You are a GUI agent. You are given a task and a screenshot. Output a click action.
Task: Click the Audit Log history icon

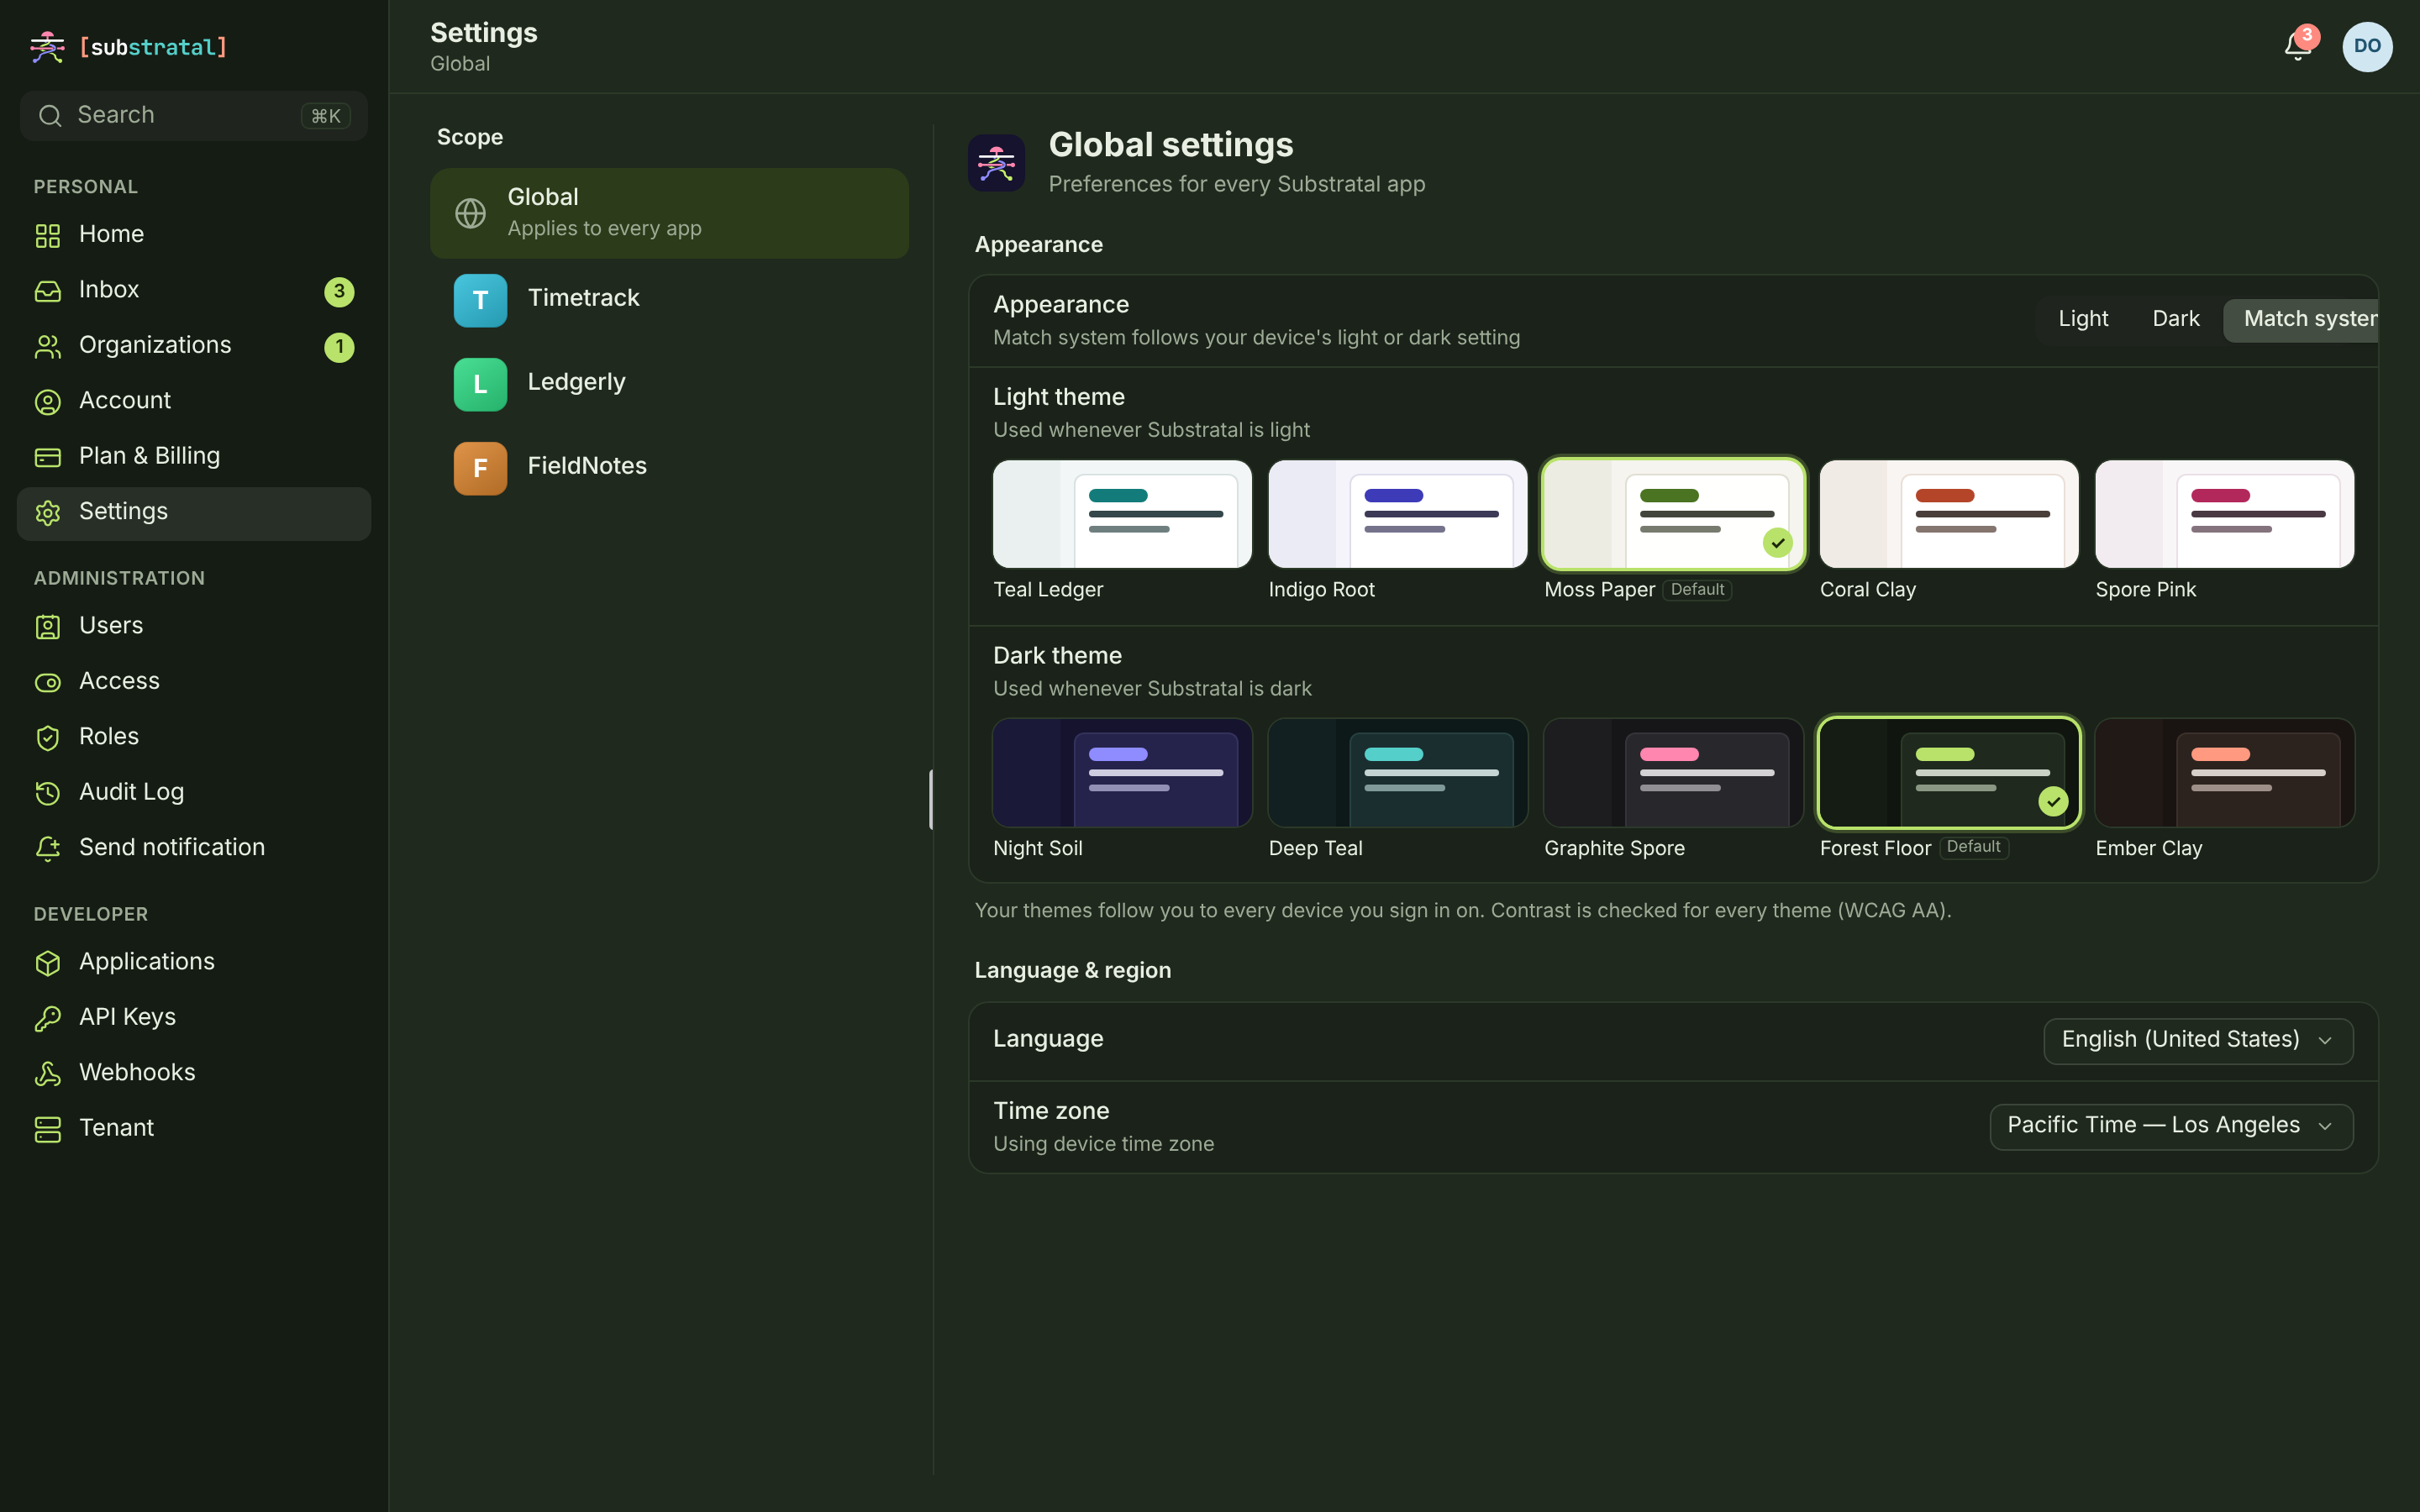tap(48, 793)
